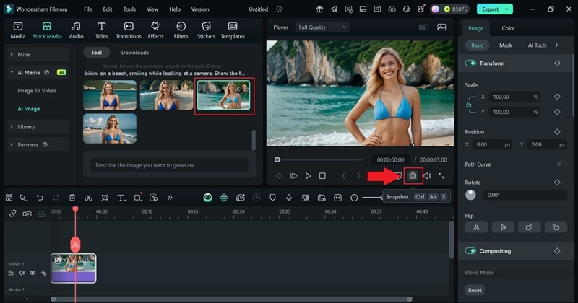Click the player volume icon
Image resolution: width=578 pixels, height=303 pixels.
click(427, 176)
